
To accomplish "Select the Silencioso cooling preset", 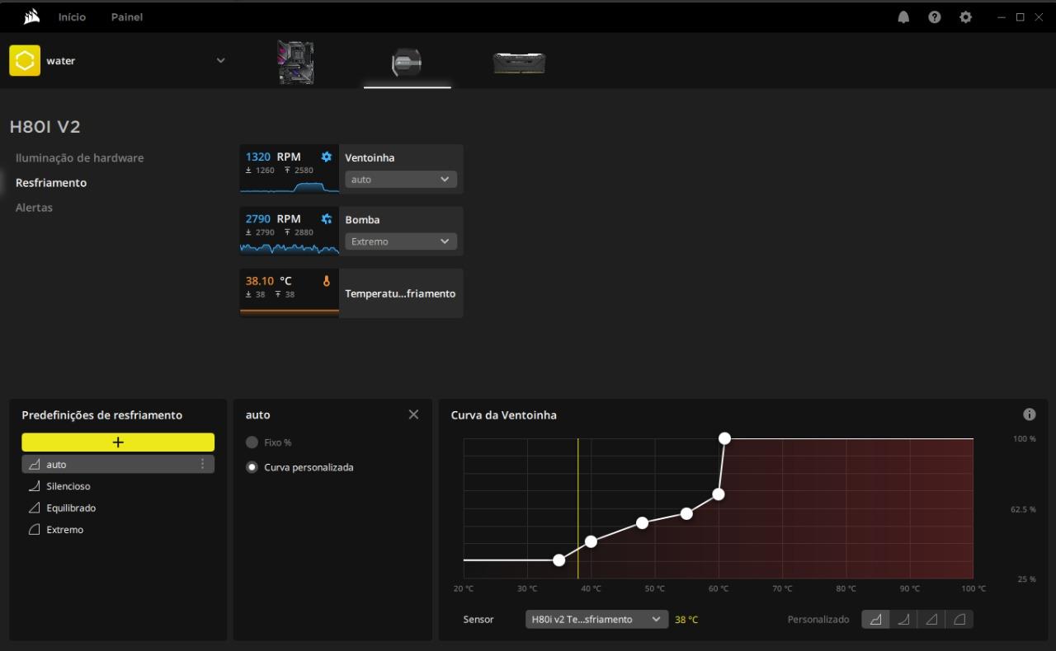I will pos(118,486).
